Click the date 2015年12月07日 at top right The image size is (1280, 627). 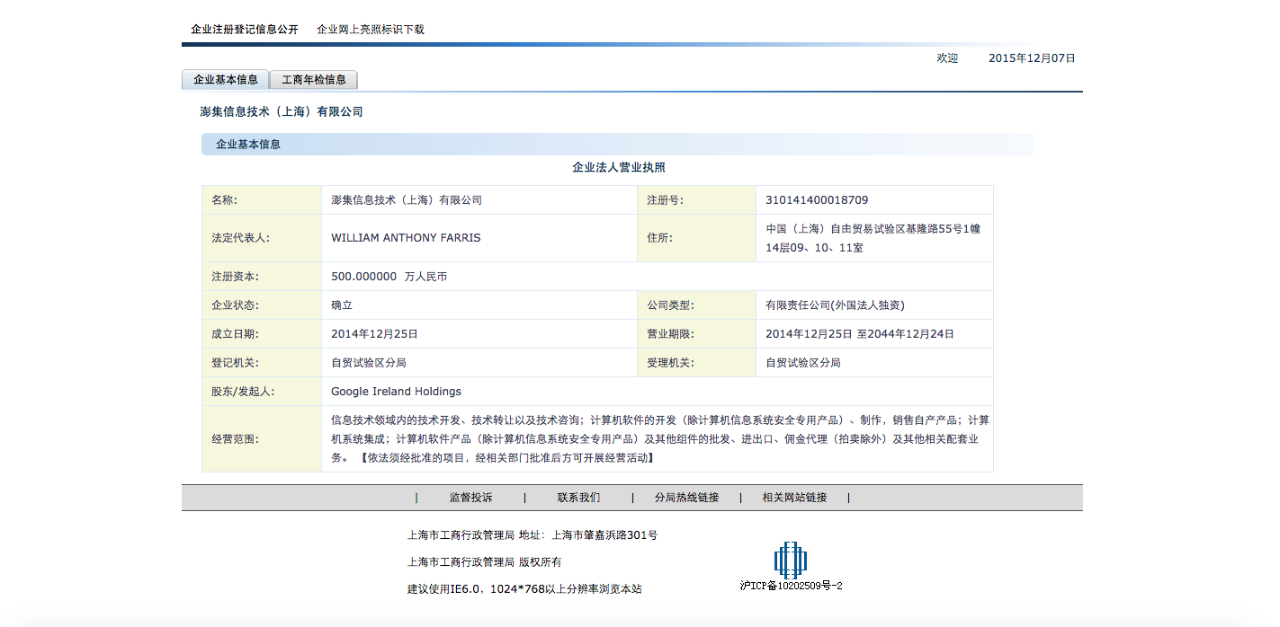(x=1032, y=58)
